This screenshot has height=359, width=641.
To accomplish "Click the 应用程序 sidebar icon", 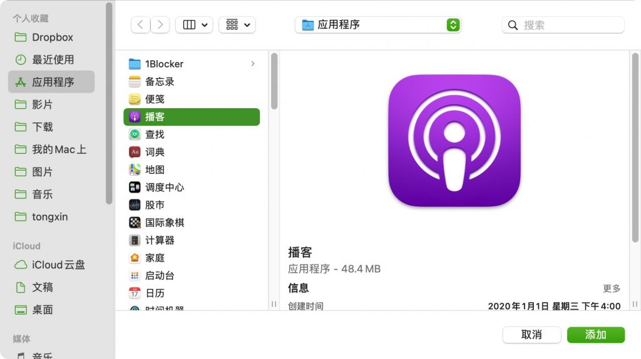I will (21, 82).
